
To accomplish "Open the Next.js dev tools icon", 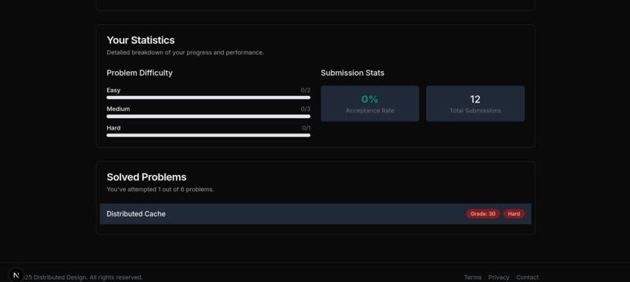I will [16, 275].
